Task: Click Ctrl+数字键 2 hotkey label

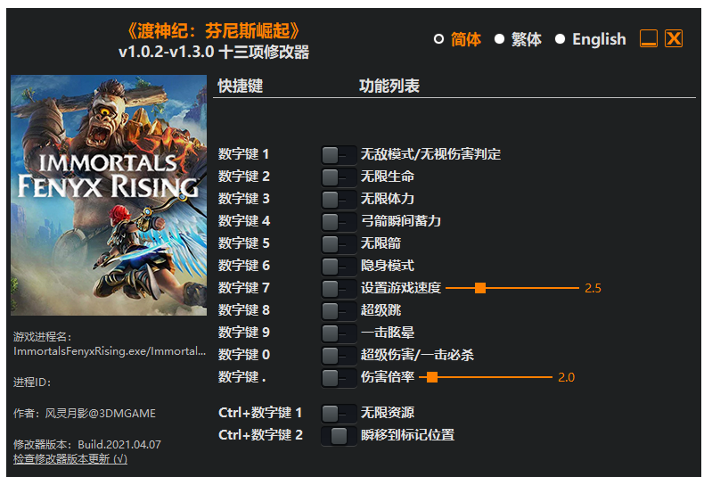Action: coord(260,435)
